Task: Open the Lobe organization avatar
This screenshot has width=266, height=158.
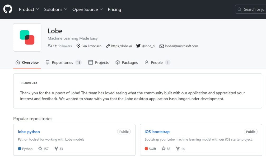Action: coord(27,37)
